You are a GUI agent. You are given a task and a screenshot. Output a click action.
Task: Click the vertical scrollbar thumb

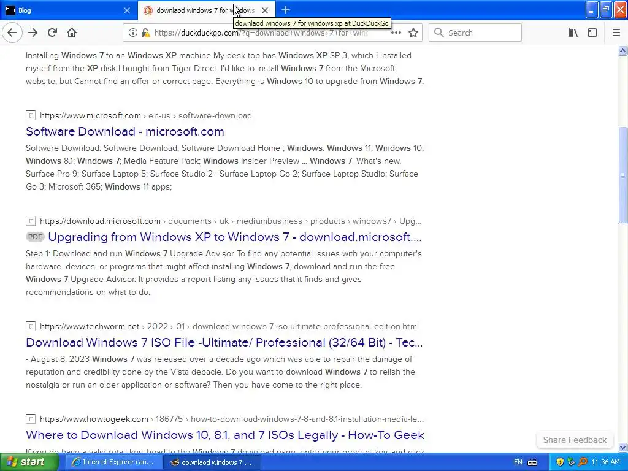[x=623, y=175]
